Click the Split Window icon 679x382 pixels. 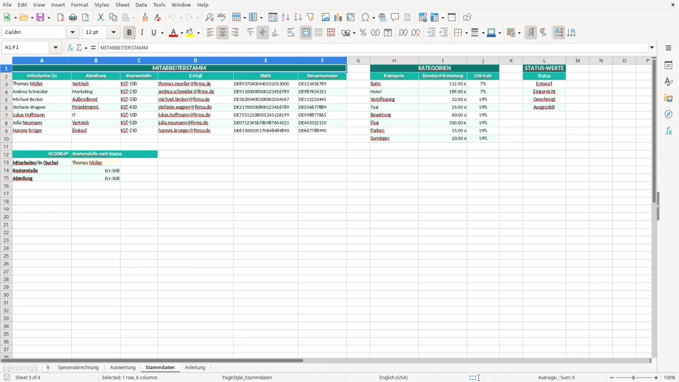[452, 18]
